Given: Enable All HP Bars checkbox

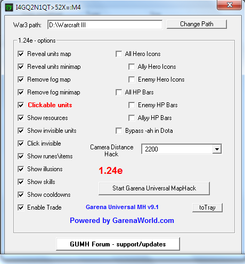Looking at the screenshot, I should click(x=119, y=92).
